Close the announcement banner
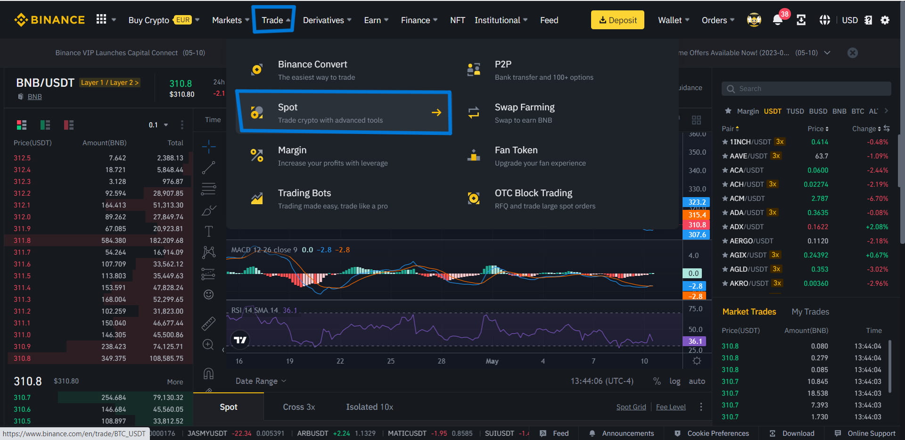The width and height of the screenshot is (905, 440). [853, 53]
